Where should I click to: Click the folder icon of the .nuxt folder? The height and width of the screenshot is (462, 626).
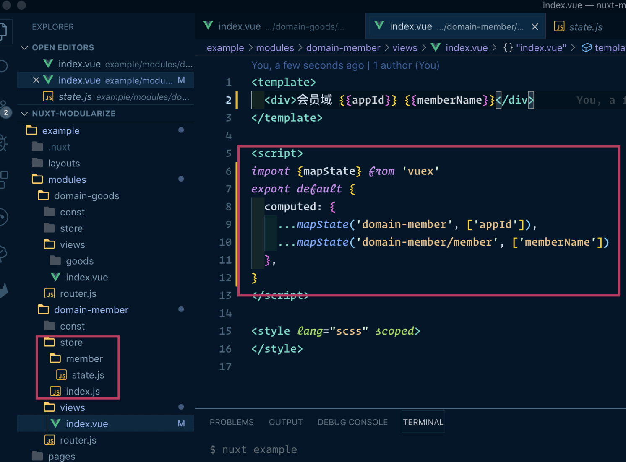pos(37,147)
